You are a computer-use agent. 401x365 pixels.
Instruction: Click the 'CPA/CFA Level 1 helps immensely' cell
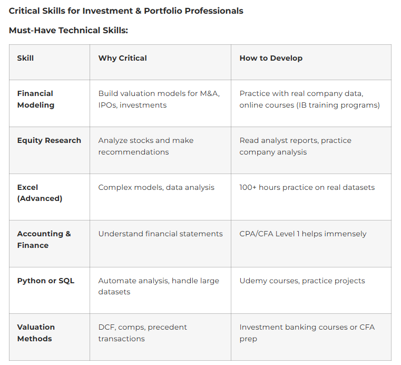pyautogui.click(x=302, y=234)
